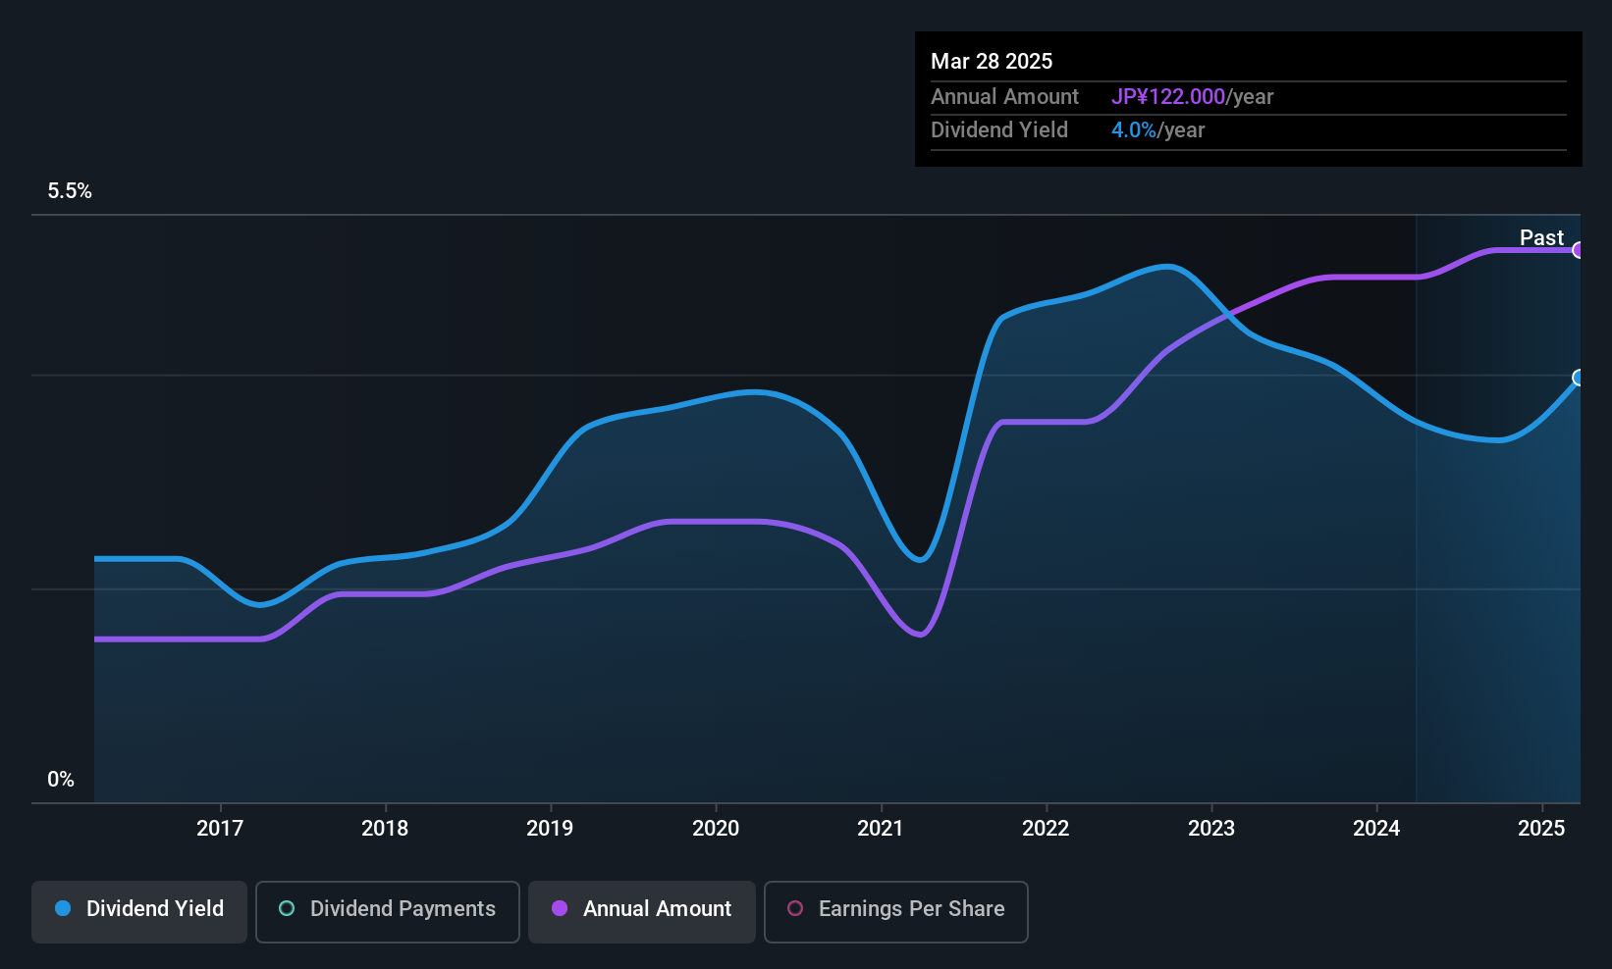Click the 2017 label on the x-axis
Screen dimensions: 1612x969
(220, 828)
